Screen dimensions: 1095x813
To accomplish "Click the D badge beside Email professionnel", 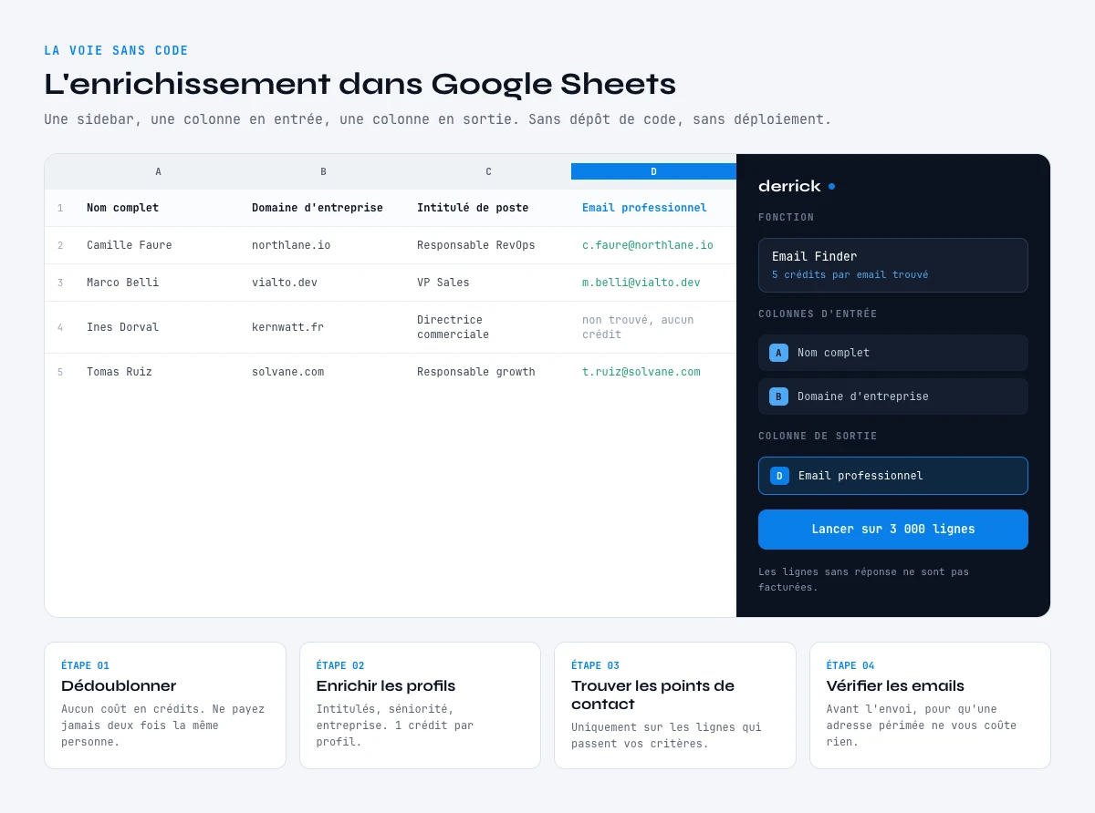I will [779, 476].
